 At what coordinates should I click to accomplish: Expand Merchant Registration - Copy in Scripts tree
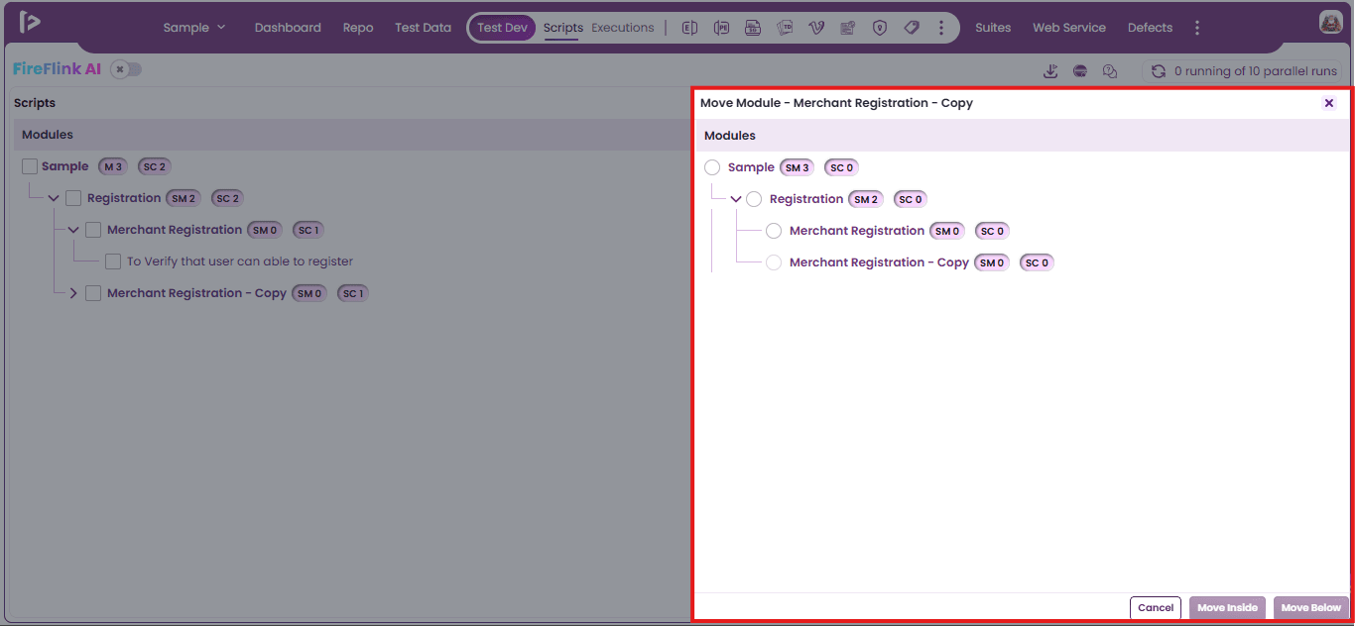[73, 293]
